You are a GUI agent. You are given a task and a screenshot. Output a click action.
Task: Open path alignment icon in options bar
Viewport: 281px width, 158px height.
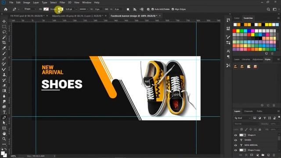[x=135, y=9]
